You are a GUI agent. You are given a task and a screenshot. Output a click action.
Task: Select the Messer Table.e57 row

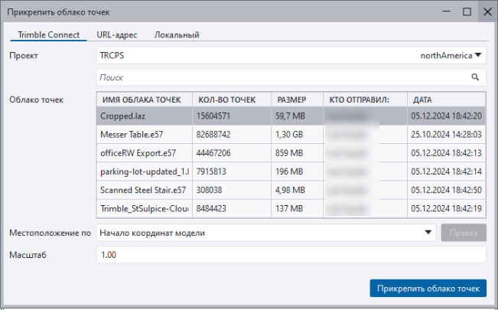[x=145, y=134]
